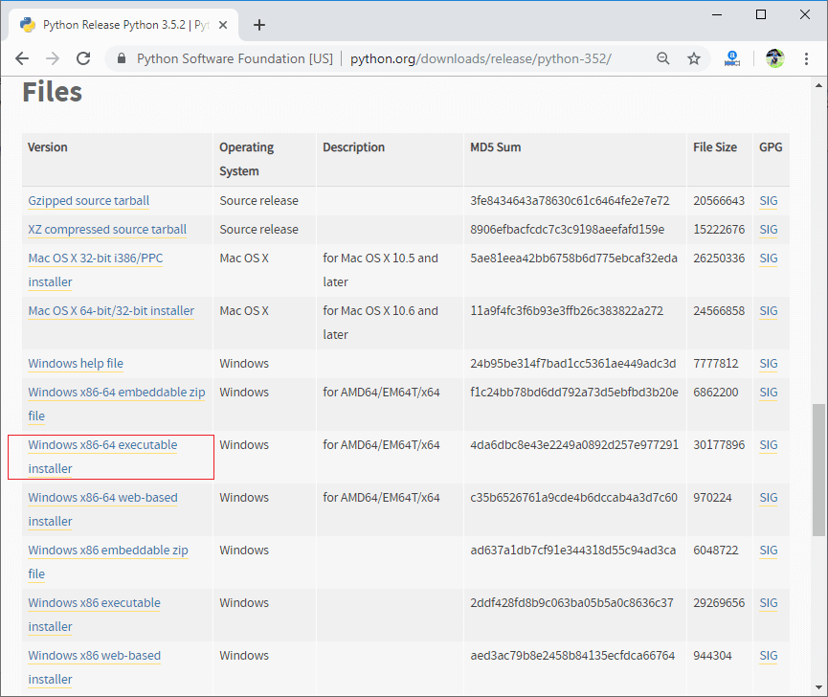Open the user profile avatar
Screen dimensions: 828x697
775,58
